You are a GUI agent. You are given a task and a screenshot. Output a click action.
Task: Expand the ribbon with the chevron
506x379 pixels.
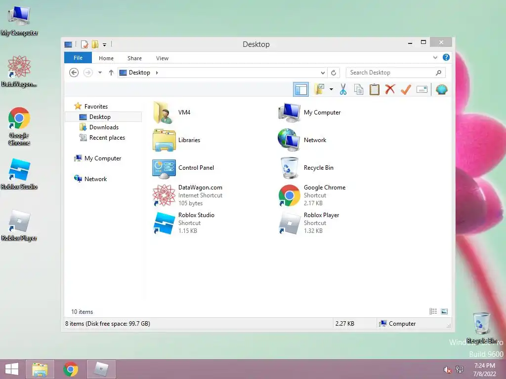[435, 57]
